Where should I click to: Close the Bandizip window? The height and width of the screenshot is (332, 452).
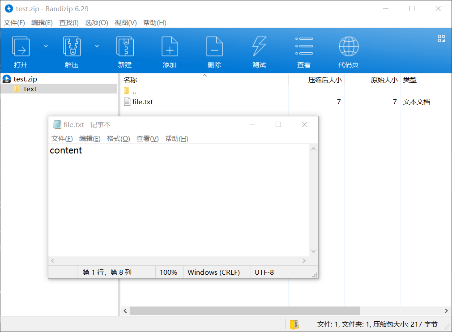pyautogui.click(x=438, y=9)
